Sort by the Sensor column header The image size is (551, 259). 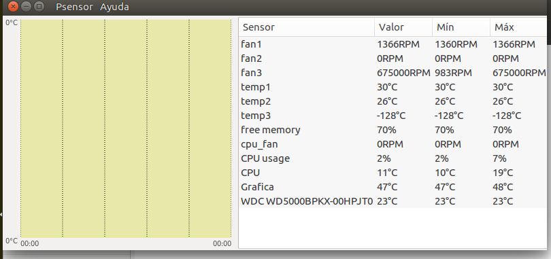(306, 27)
